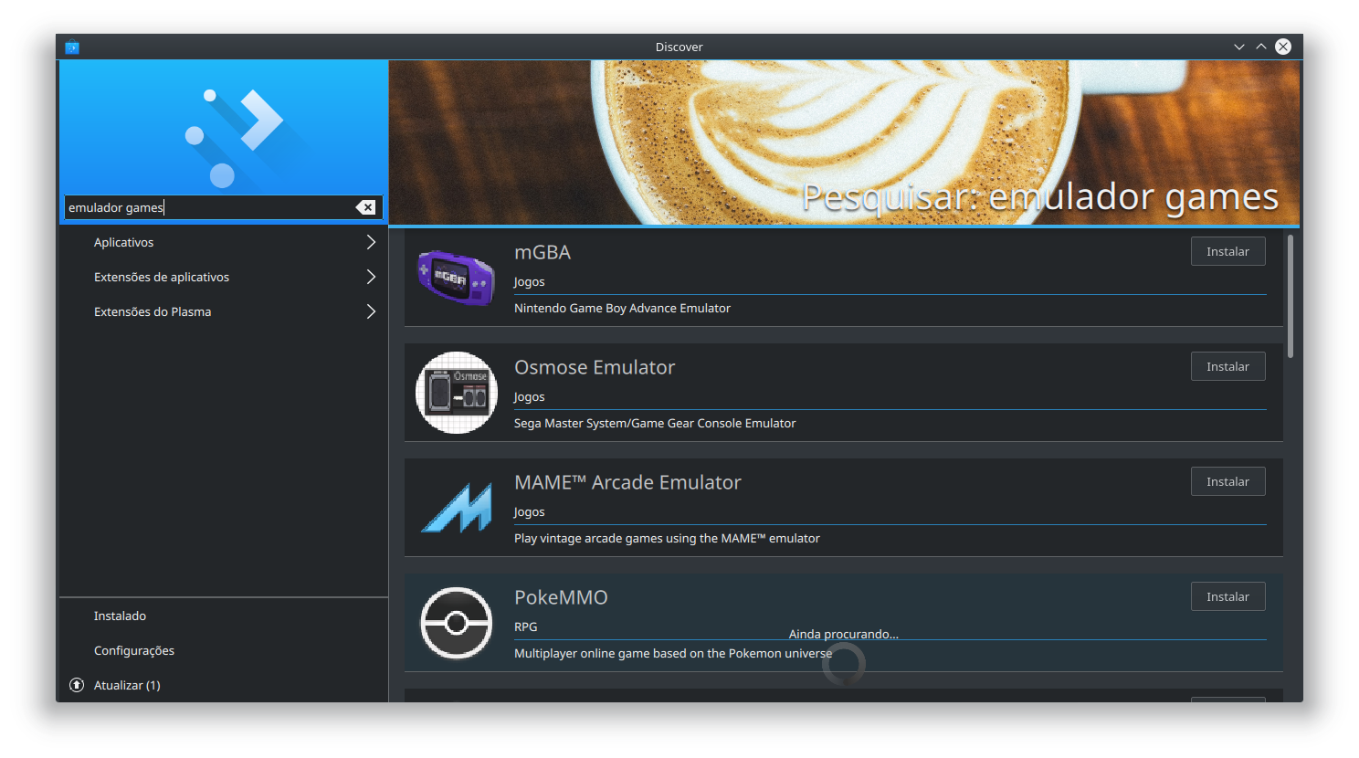The height and width of the screenshot is (758, 1359).
Task: Install mGBA with its Instalar button
Action: (1227, 251)
